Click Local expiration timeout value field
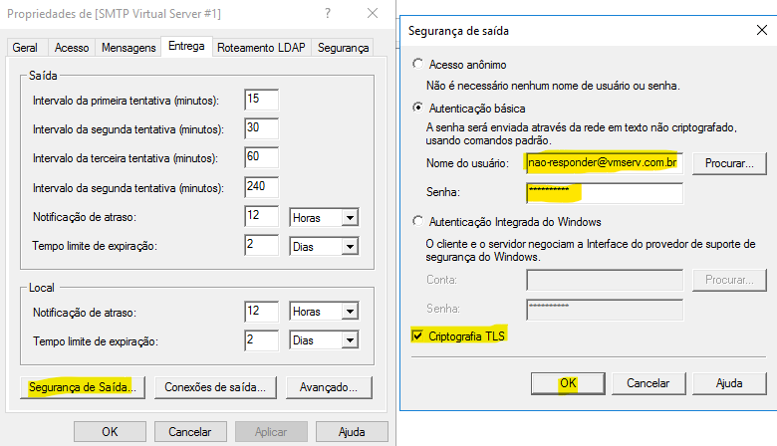 pos(262,340)
